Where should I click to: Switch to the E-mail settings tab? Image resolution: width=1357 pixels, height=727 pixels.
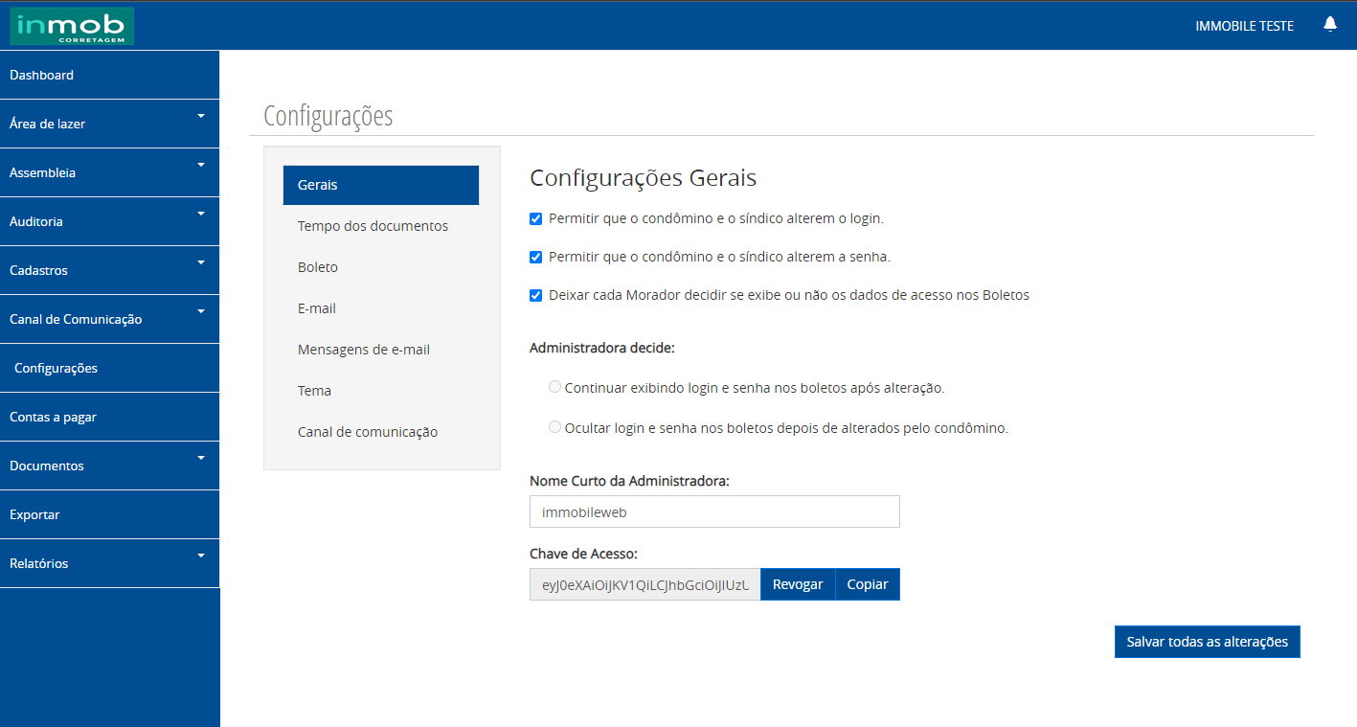click(381, 308)
